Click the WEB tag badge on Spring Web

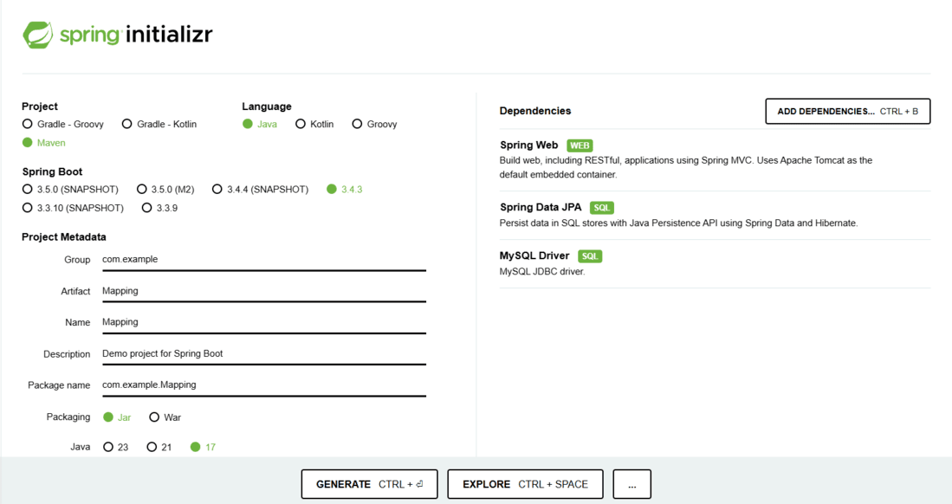[580, 145]
